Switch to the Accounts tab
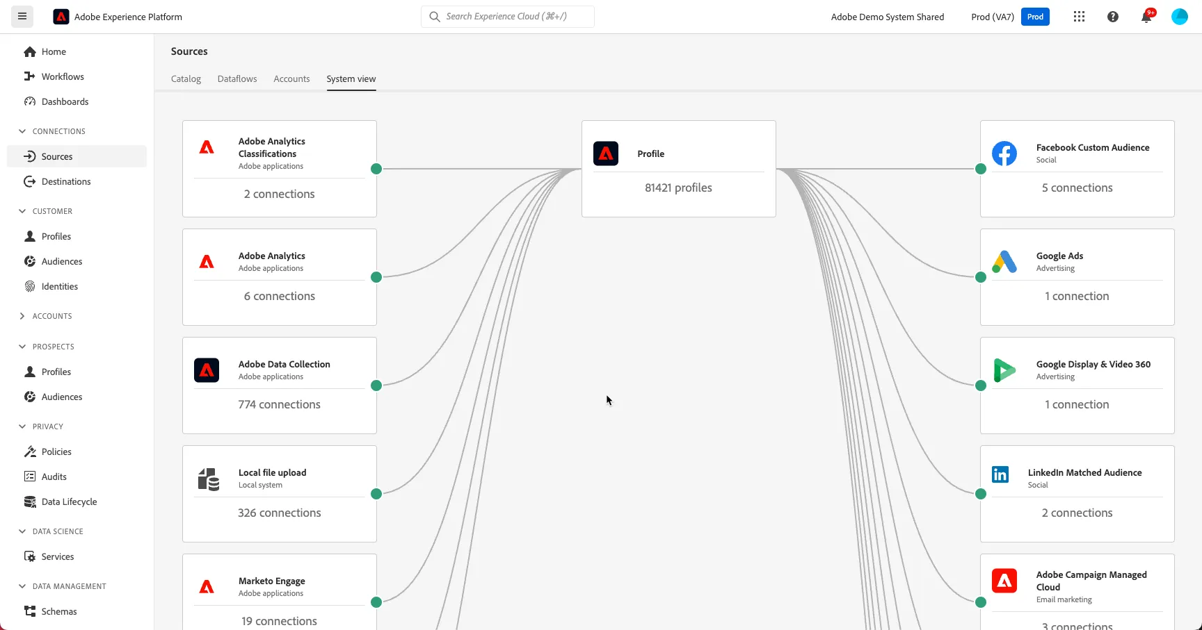1202x630 pixels. pyautogui.click(x=291, y=79)
